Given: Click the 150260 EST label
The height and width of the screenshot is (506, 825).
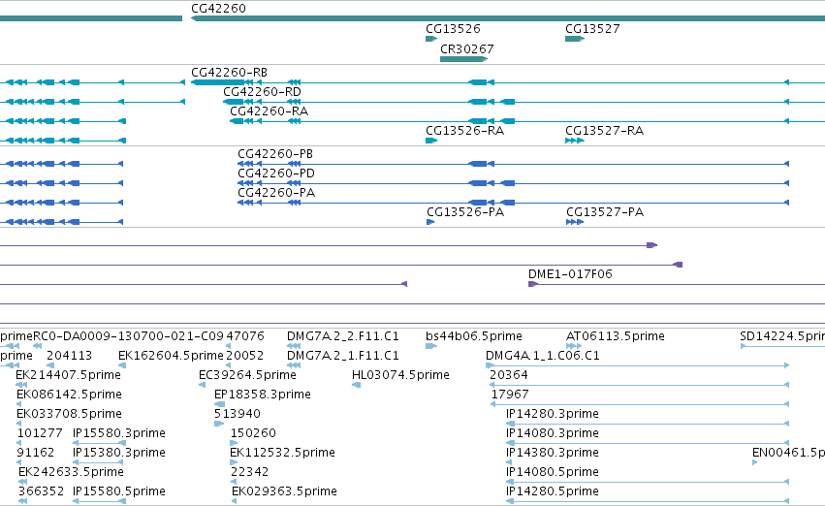Looking at the screenshot, I should 253,433.
